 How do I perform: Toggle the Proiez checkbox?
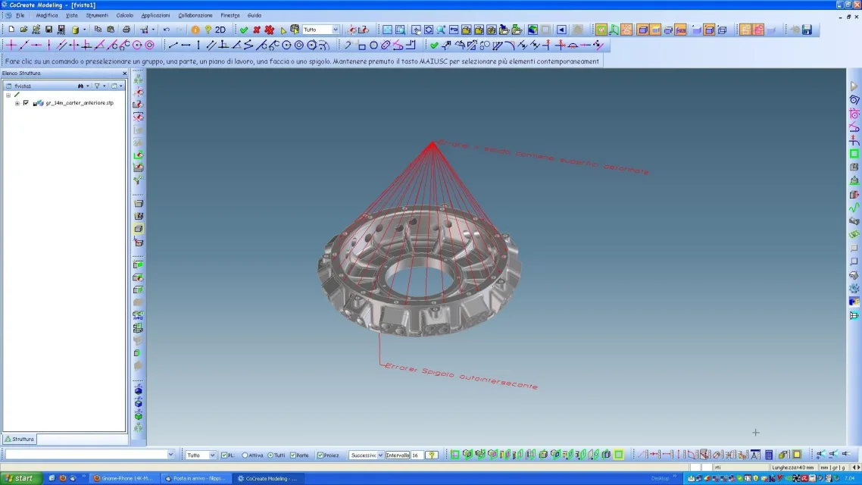[x=320, y=455]
